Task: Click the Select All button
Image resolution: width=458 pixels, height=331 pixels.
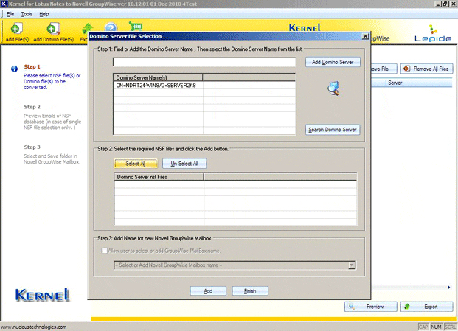Action: click(x=136, y=164)
